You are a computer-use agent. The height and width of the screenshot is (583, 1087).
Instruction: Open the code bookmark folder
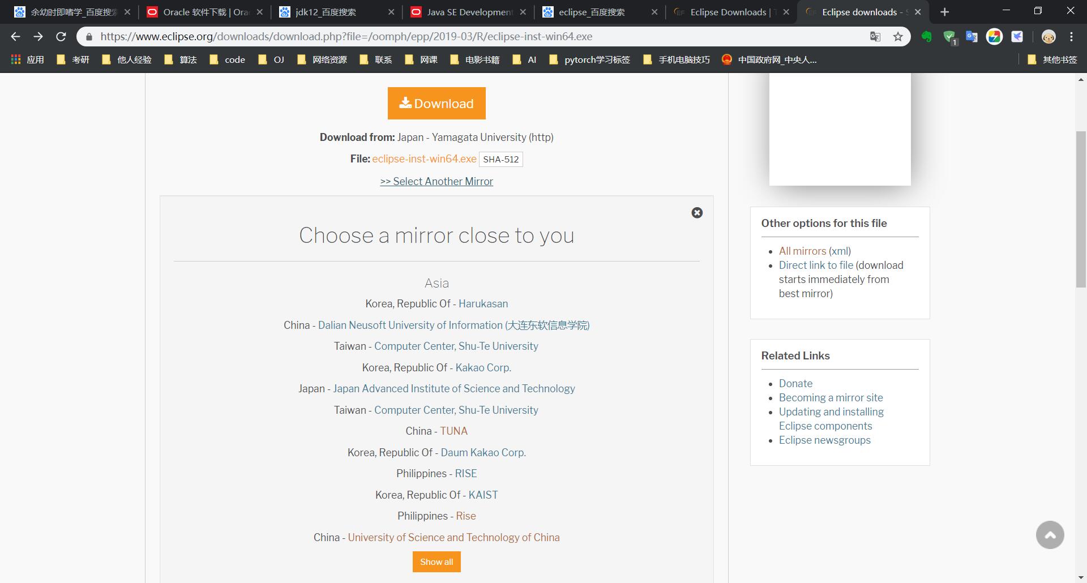coord(227,59)
